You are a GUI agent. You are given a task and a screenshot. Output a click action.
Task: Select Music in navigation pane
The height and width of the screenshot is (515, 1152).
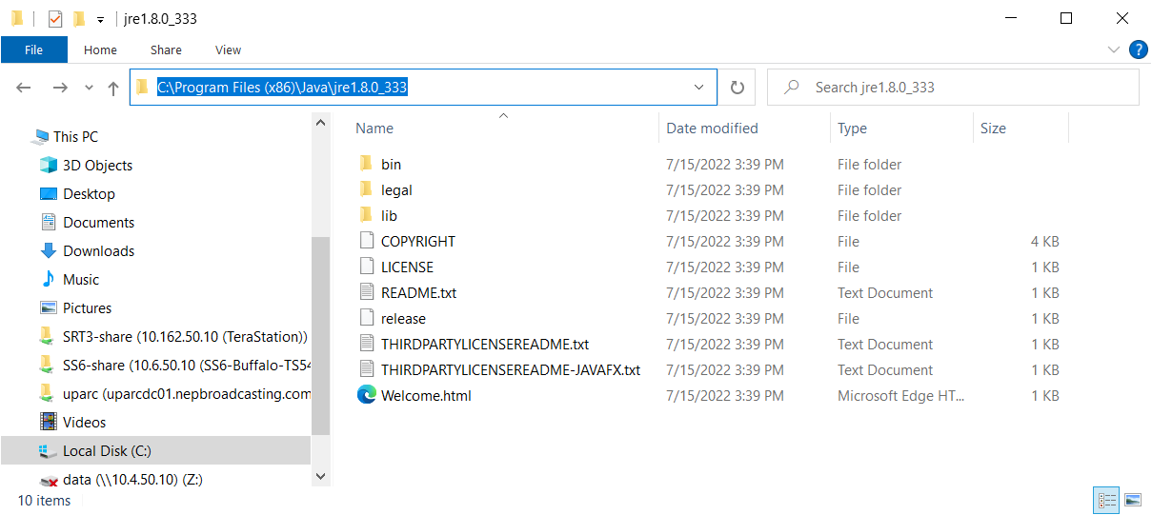pos(81,280)
